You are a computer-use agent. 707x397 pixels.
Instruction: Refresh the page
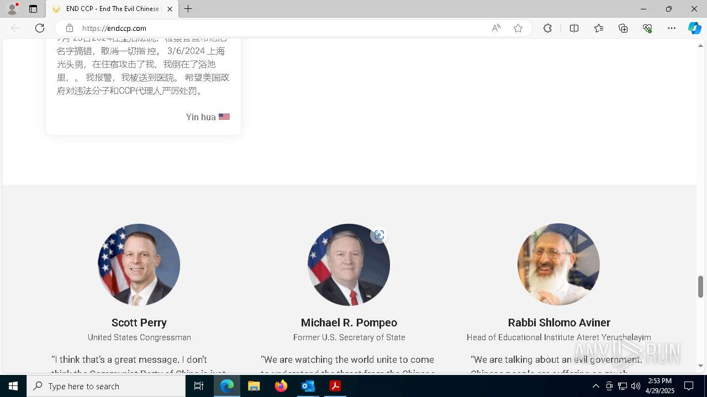(x=40, y=28)
